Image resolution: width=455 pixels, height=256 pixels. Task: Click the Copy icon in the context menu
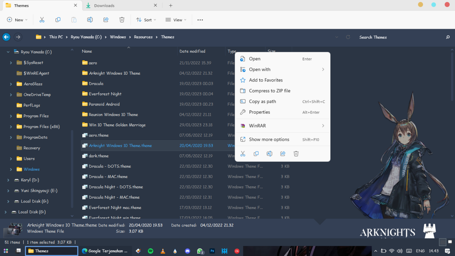(256, 154)
